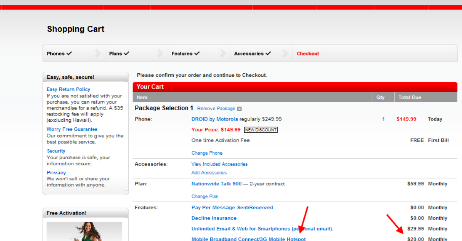The height and width of the screenshot is (241, 462).
Task: Click the Change Plan link
Action: [x=205, y=196]
